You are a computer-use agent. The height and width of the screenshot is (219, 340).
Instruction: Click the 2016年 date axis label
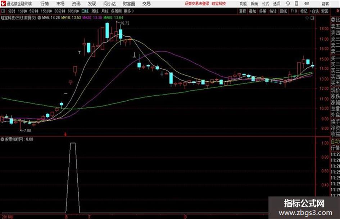[x=7, y=217]
